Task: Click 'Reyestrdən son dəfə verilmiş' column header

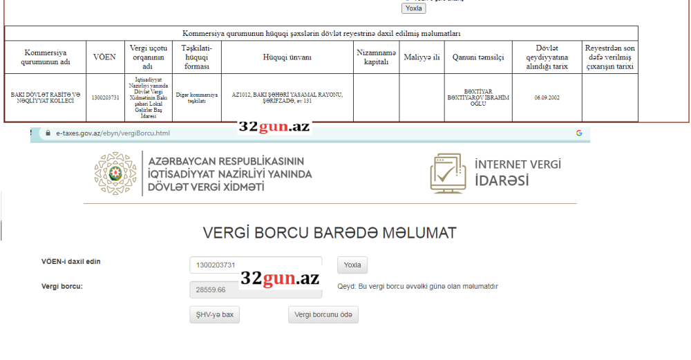Action: point(610,57)
